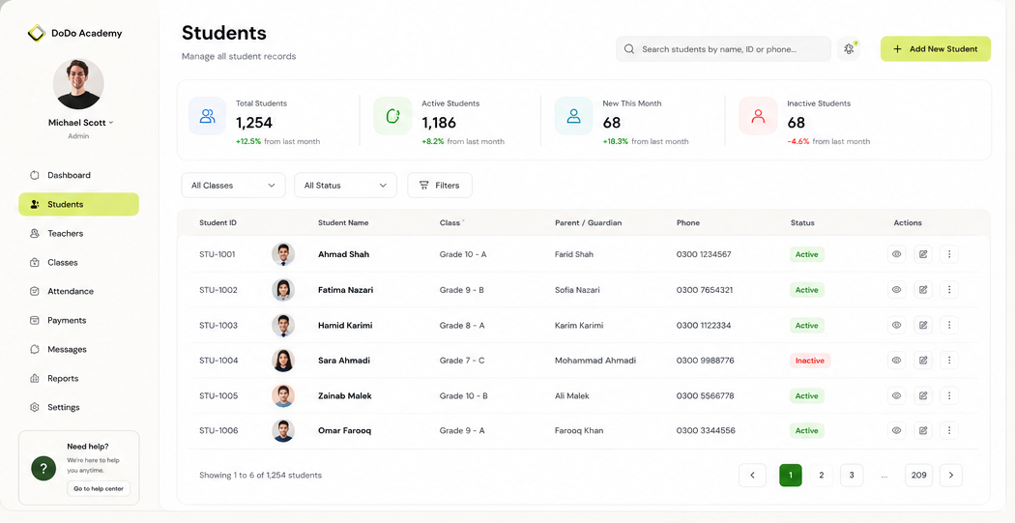Click the green question mark help icon

pyautogui.click(x=43, y=469)
